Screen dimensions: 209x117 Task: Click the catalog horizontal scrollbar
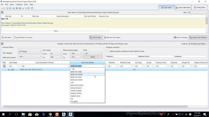pyautogui.click(x=95, y=107)
